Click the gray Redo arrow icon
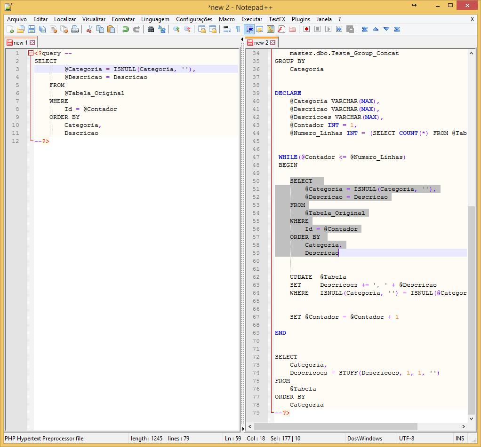This screenshot has width=481, height=447. pos(136,30)
